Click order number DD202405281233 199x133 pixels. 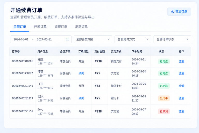tap(23, 98)
